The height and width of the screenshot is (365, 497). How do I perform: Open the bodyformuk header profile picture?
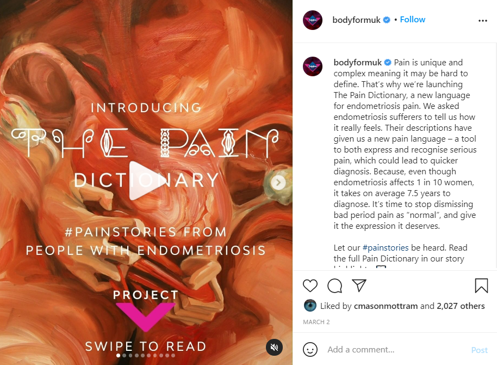[313, 20]
